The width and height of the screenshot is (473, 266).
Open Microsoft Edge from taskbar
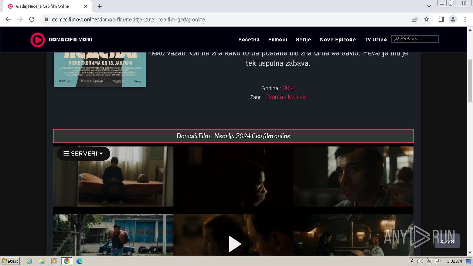tap(79, 261)
